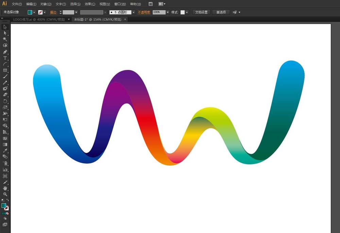This screenshot has width=340, height=233.
Task: Select the Magic Wand tool
Action: coord(5,39)
